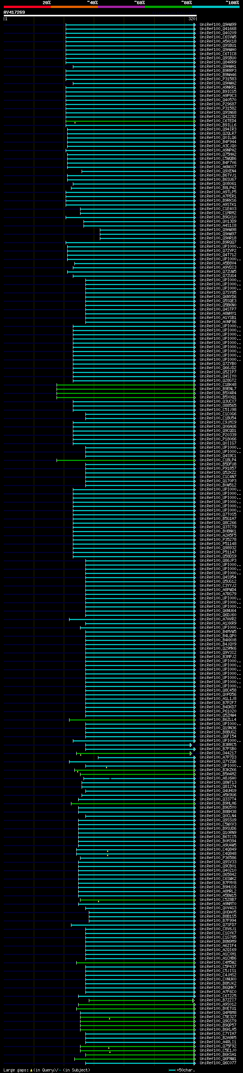Select the UniRef100_A9NKR1 label
The width and height of the screenshot is (243, 1073).
pos(218,88)
